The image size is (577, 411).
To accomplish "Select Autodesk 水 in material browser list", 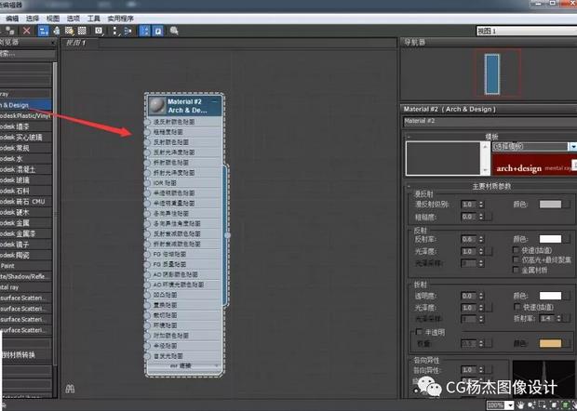I will click(26, 159).
